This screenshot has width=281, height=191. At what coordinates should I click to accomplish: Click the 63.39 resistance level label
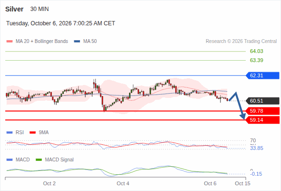point(256,60)
